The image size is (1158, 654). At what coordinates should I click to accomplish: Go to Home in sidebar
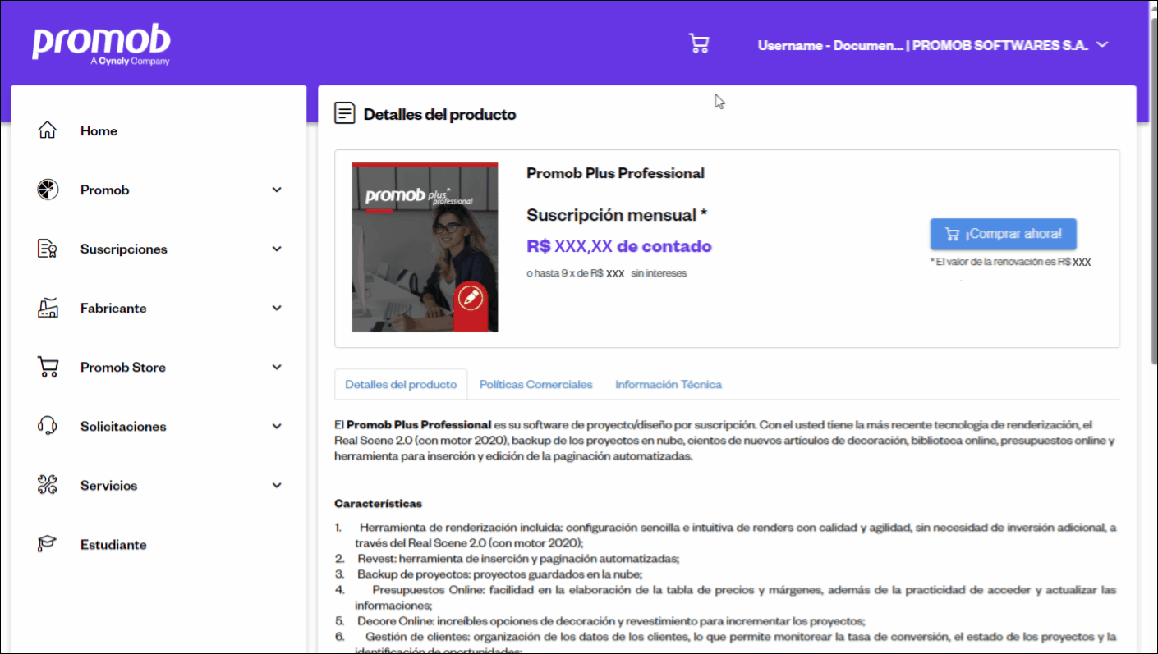(99, 130)
